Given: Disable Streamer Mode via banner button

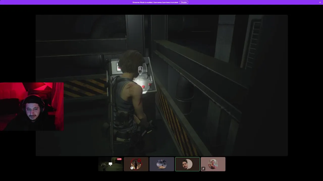Looking at the screenshot, I should [184, 2].
